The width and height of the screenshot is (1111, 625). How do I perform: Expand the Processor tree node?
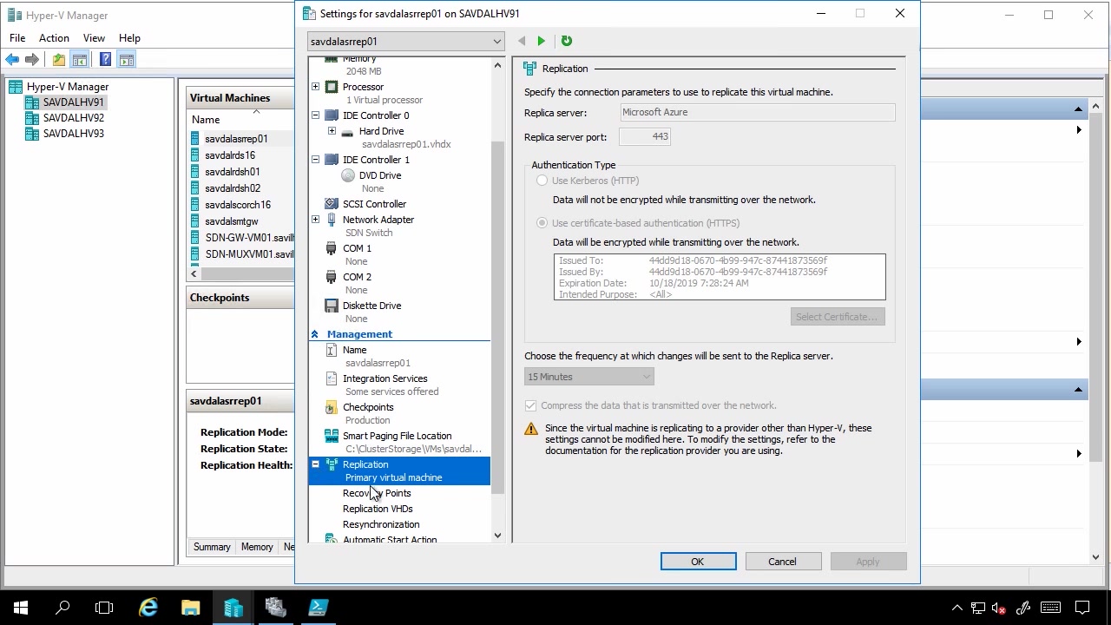pyautogui.click(x=315, y=87)
